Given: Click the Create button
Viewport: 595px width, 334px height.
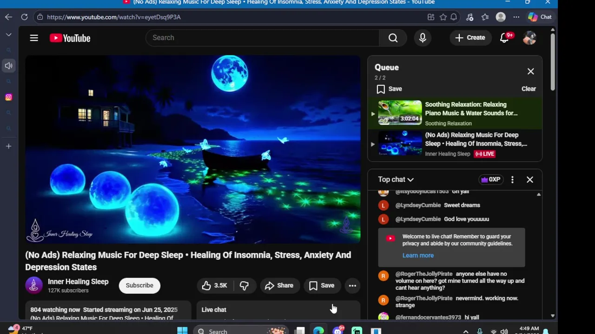Looking at the screenshot, I should 470,38.
